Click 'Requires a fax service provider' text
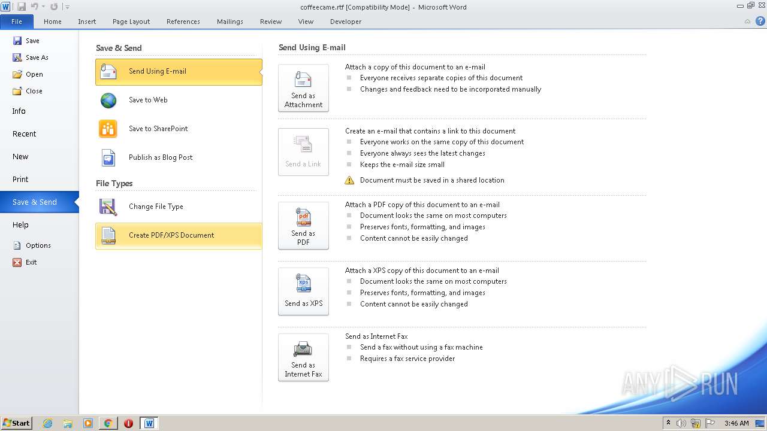767x431 pixels. click(407, 359)
